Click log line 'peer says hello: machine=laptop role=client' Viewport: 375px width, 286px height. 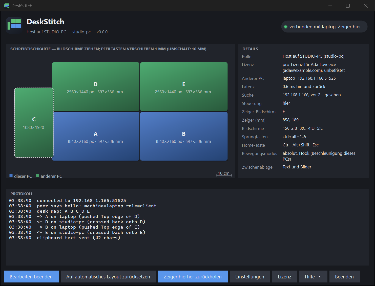tap(97, 206)
